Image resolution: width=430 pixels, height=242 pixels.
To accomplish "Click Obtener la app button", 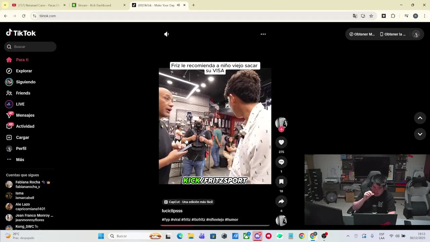I will [393, 34].
